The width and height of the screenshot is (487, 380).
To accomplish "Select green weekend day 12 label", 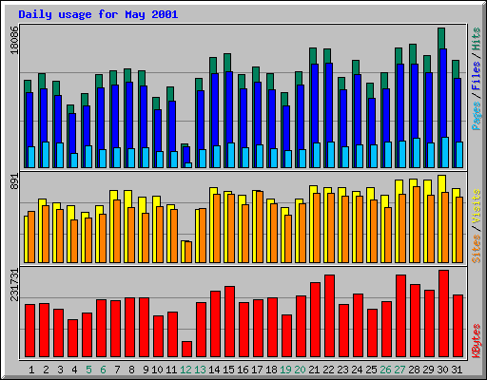I will coord(185,370).
